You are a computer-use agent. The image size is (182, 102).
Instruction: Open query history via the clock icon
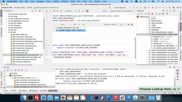click(x=54, y=11)
